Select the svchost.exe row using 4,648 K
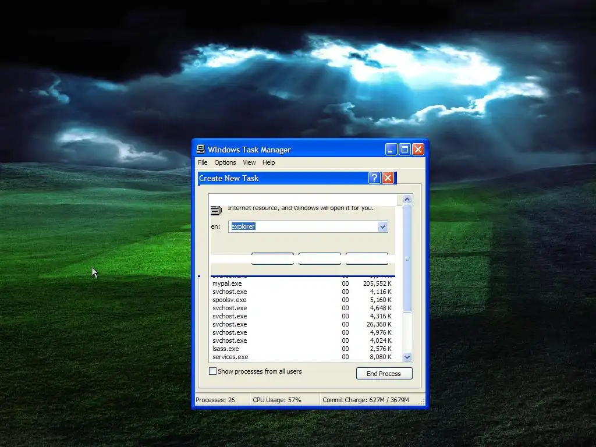The width and height of the screenshot is (596, 447). 302,308
